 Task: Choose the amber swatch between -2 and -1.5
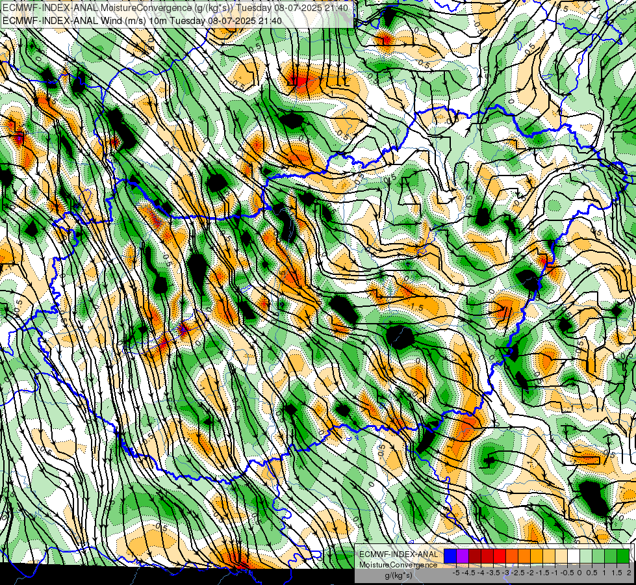coord(537,556)
